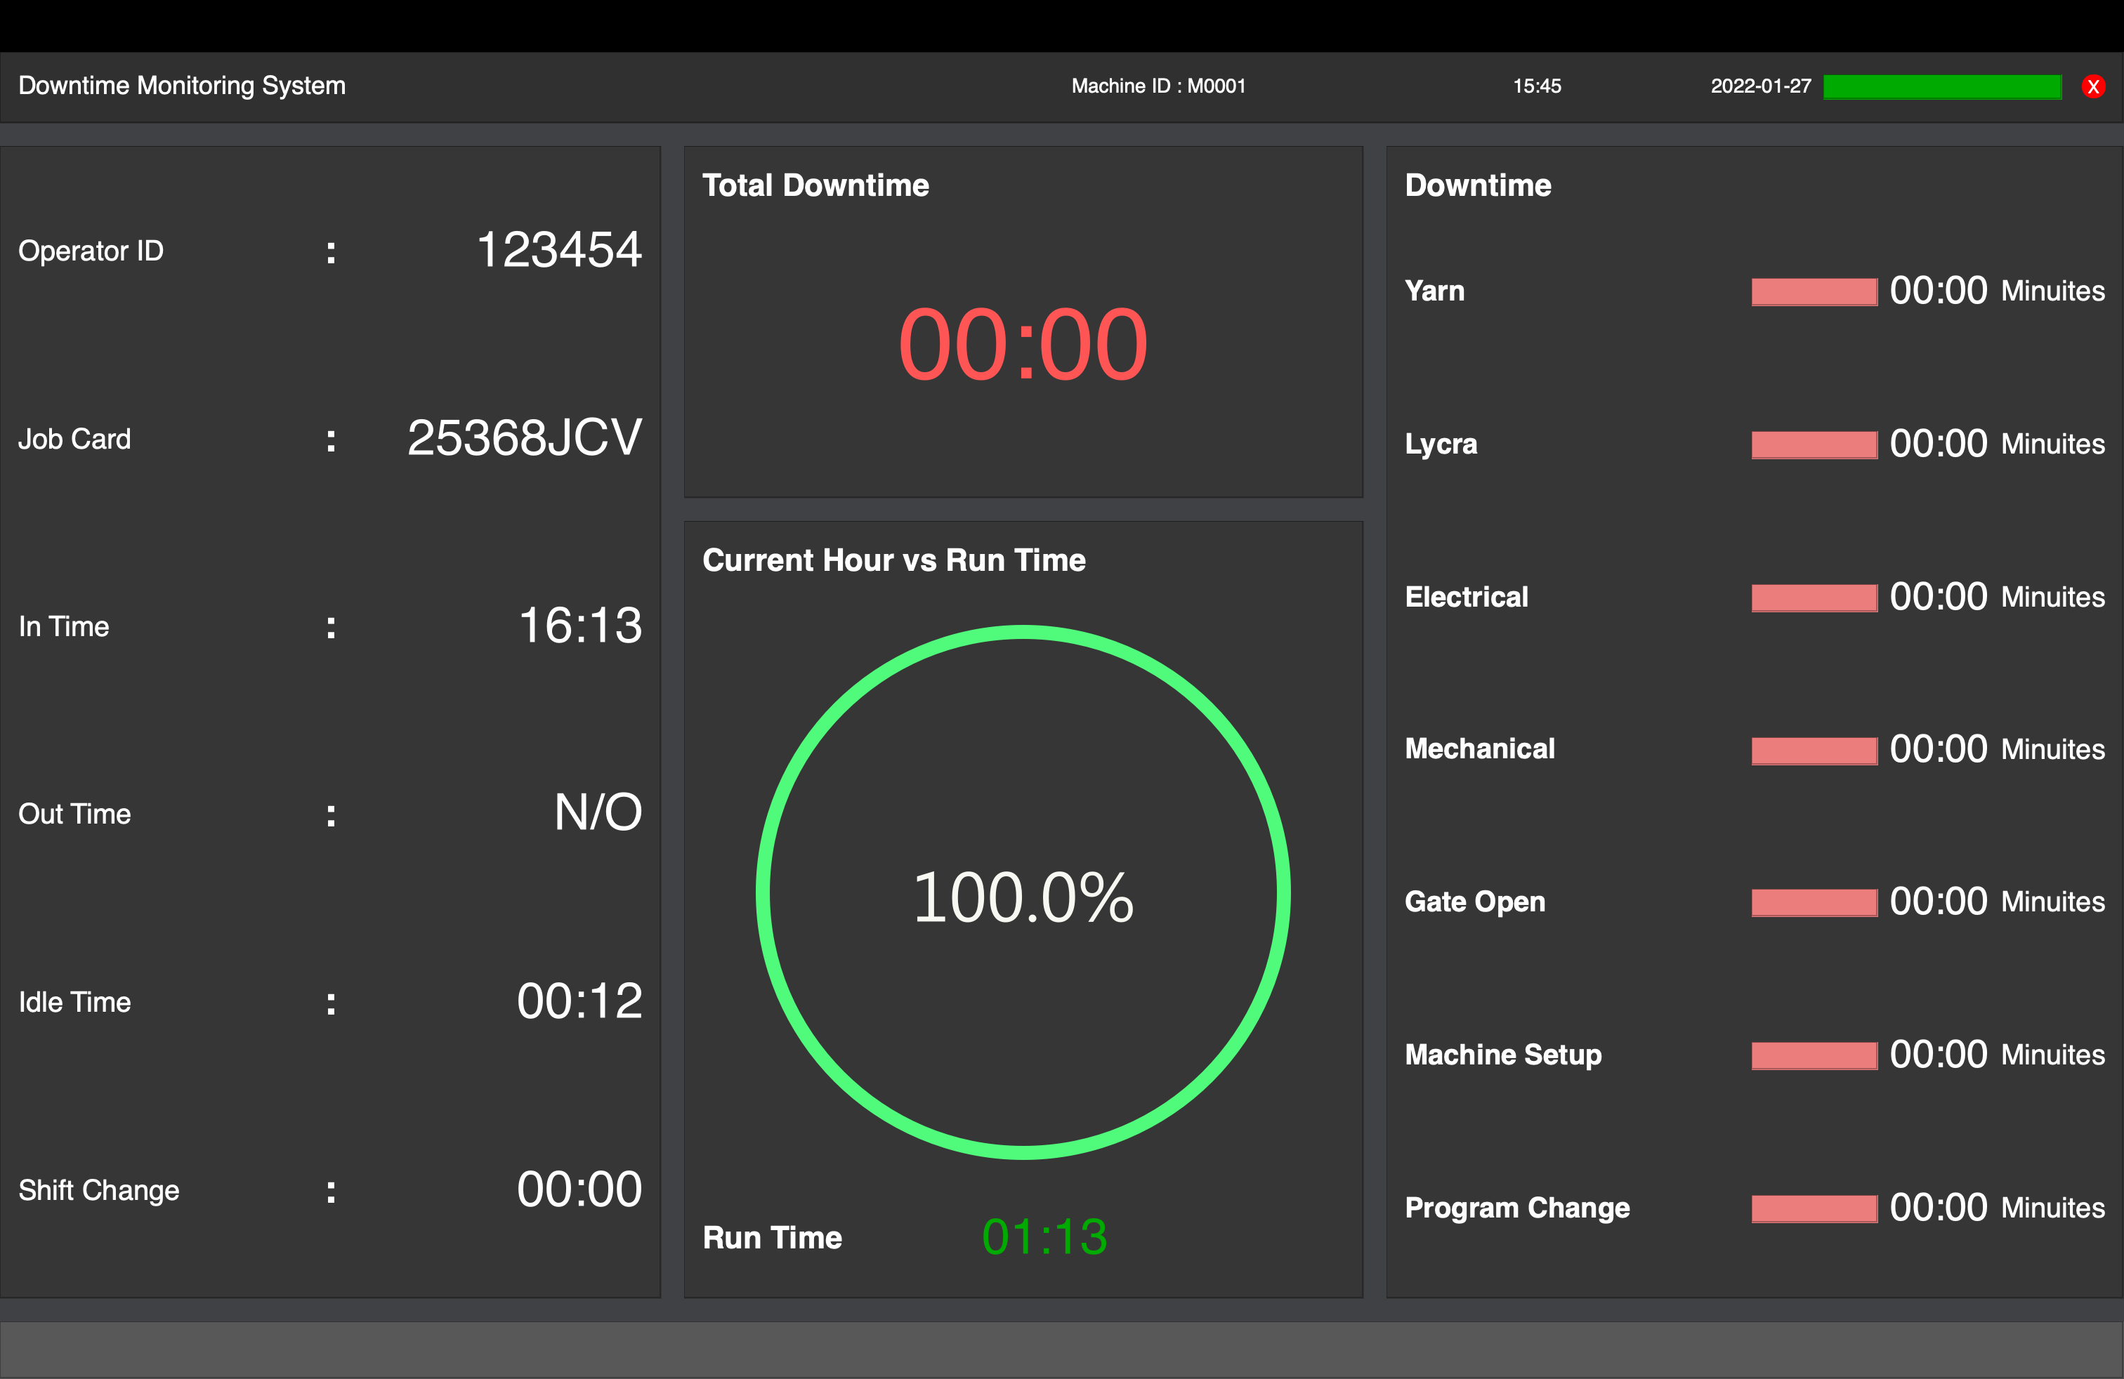Click the Operator ID label
The image size is (2124, 1379).
91,251
